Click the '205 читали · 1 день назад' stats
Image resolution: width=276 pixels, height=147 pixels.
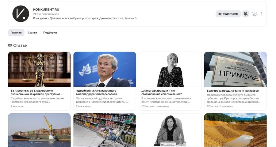click(155, 106)
